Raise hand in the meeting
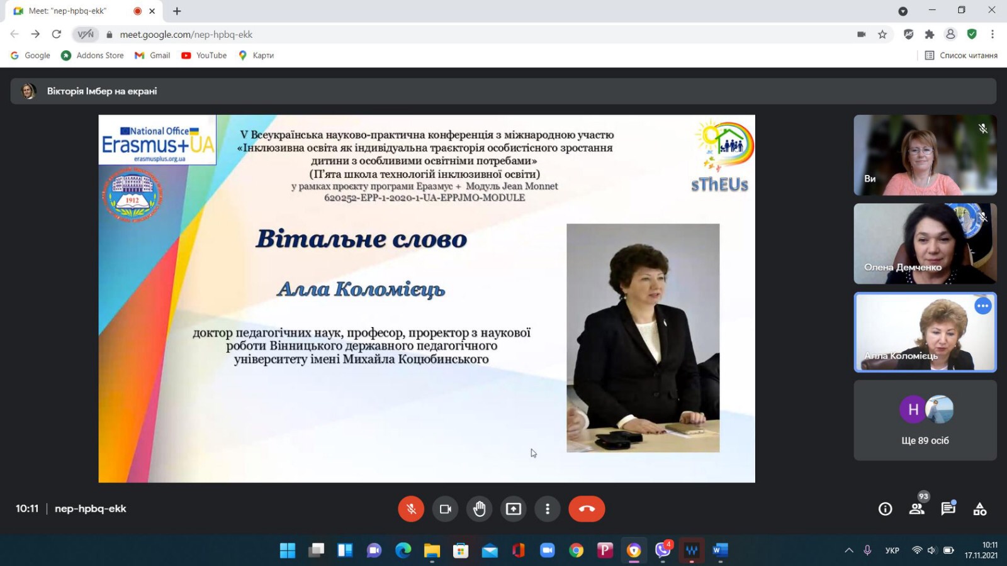Viewport: 1007px width, 566px height. pyautogui.click(x=480, y=509)
